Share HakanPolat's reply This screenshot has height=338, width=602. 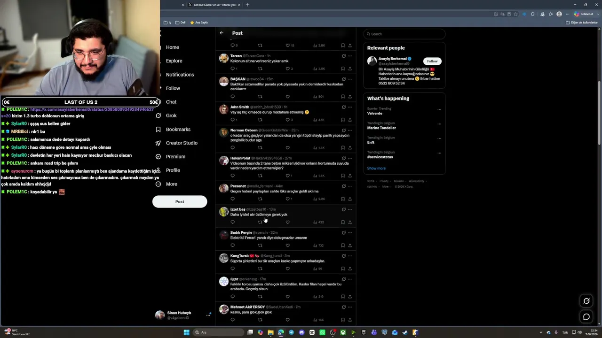(350, 176)
